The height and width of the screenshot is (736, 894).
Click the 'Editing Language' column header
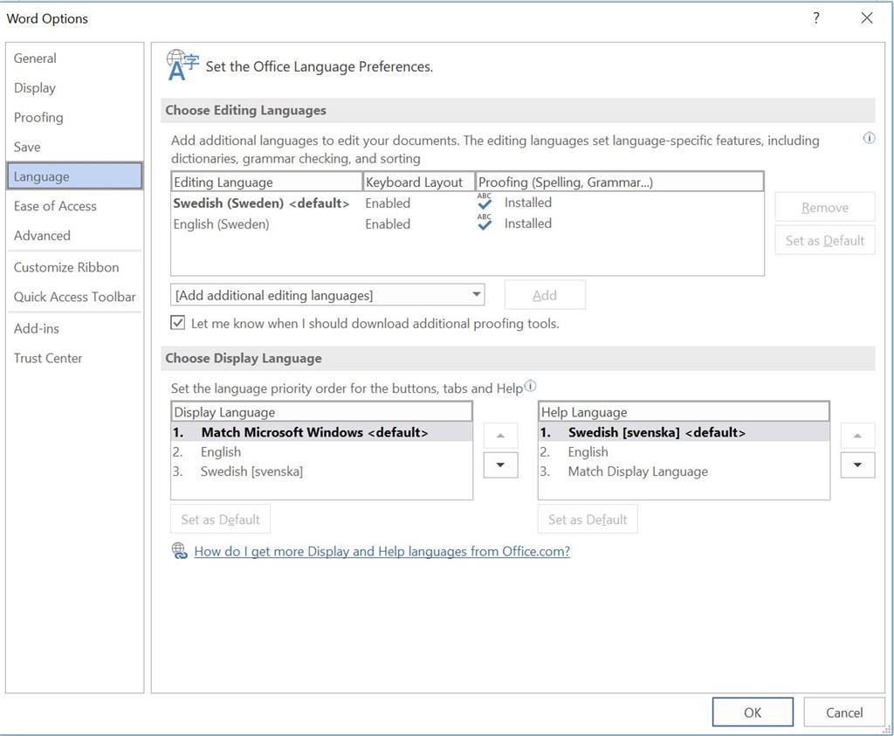pos(266,182)
